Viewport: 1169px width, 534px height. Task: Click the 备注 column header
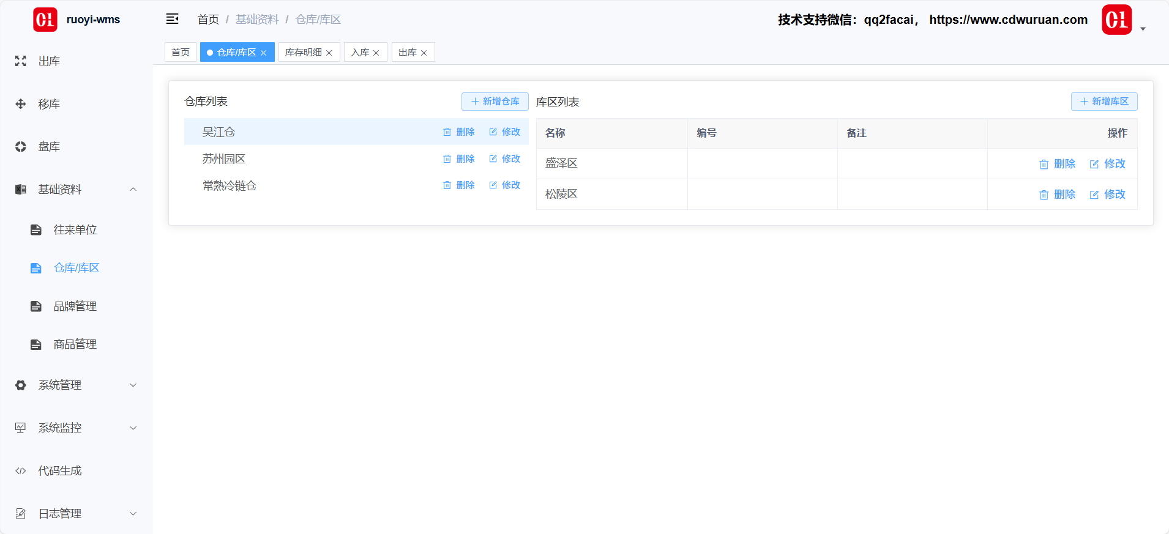click(913, 133)
